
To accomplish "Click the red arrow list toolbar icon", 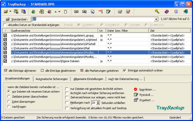I will point(101,12).
